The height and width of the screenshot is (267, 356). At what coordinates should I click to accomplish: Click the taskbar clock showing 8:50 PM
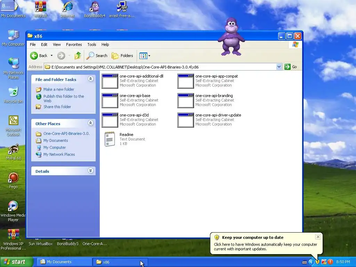pyautogui.click(x=343, y=262)
